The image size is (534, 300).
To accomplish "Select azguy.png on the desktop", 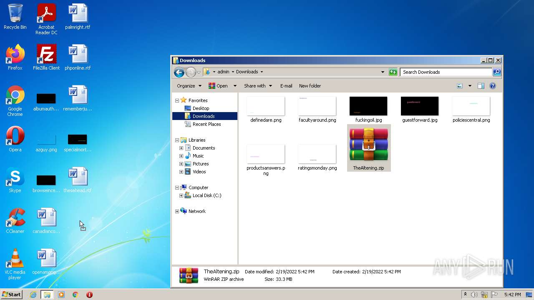I will pos(46,142).
